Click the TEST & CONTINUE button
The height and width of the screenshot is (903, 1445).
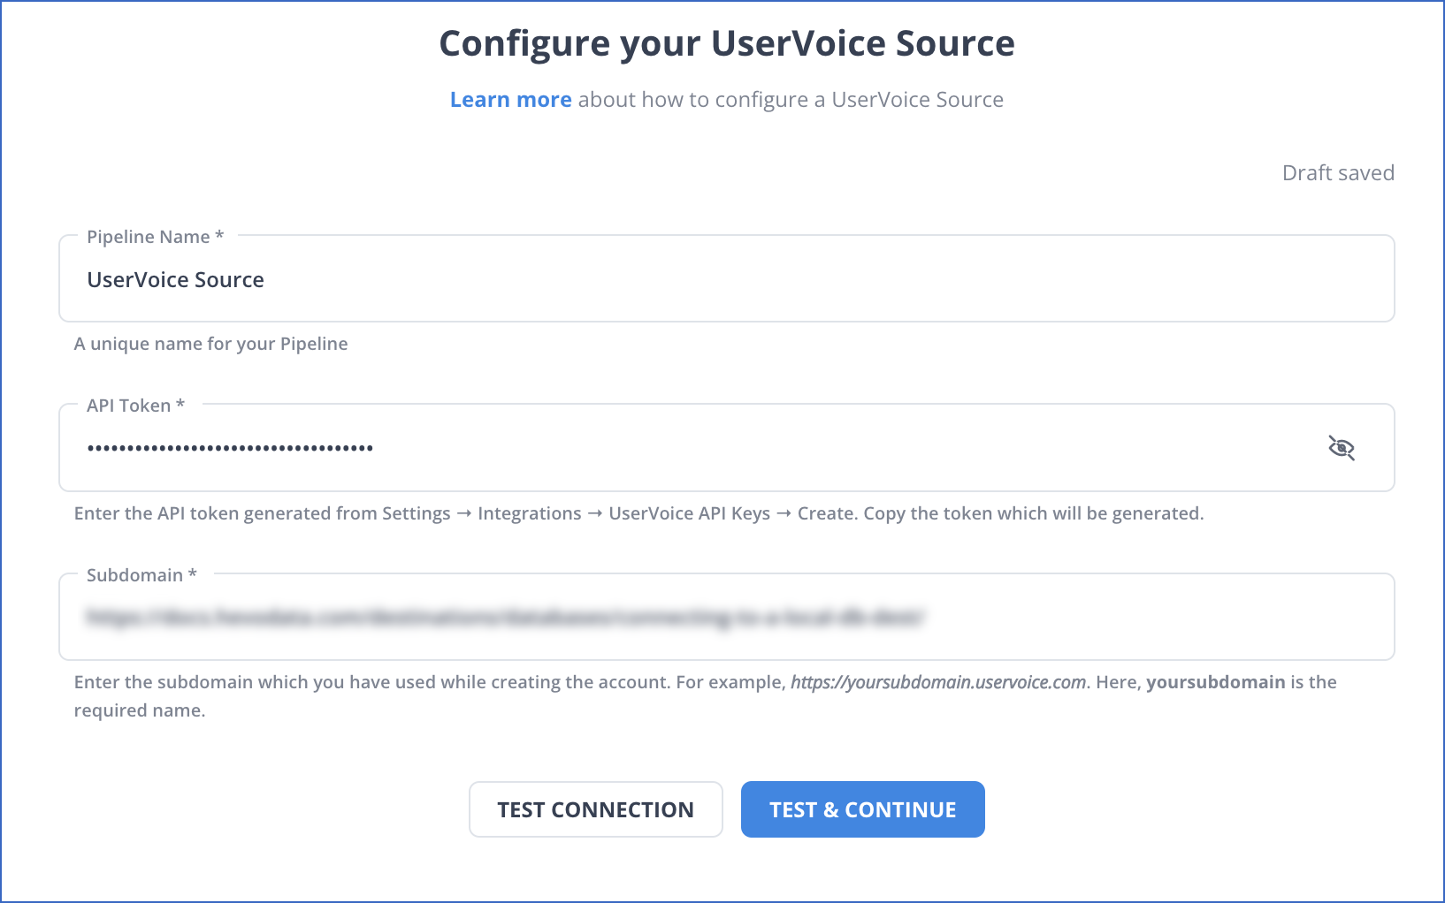863,809
